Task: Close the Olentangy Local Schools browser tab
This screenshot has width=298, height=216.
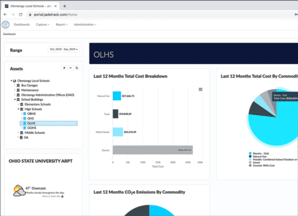Action: click(x=55, y=6)
